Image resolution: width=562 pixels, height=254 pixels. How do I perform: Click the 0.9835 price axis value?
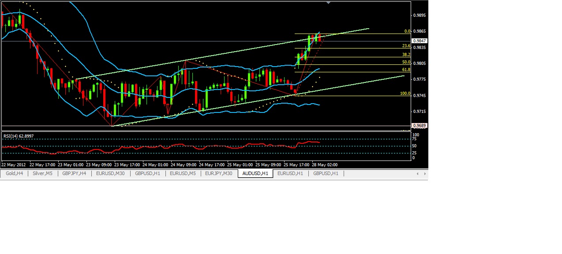pos(420,48)
